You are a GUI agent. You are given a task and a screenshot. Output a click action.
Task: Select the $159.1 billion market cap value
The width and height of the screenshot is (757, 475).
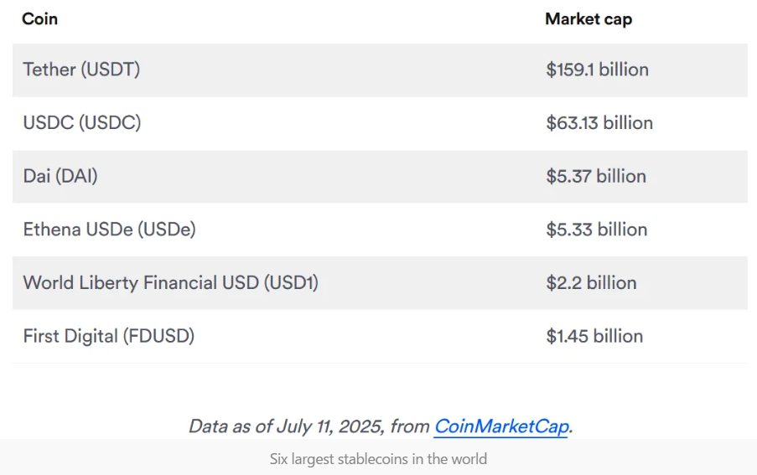coord(597,70)
